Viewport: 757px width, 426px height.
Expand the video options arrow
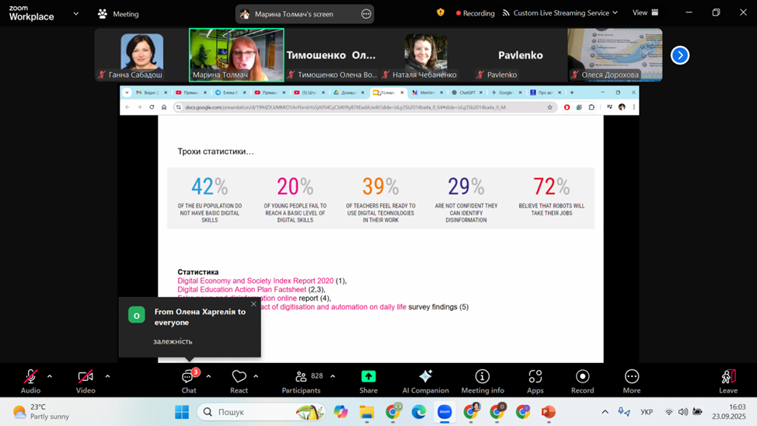coord(107,376)
